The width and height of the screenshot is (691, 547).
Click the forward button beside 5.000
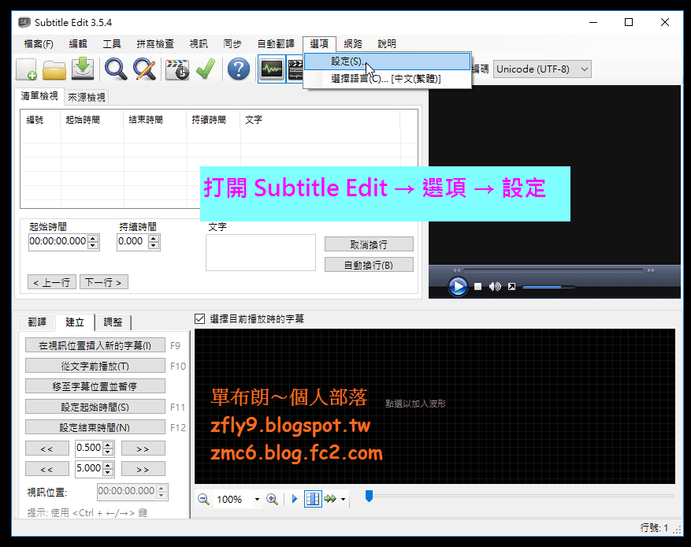[143, 469]
